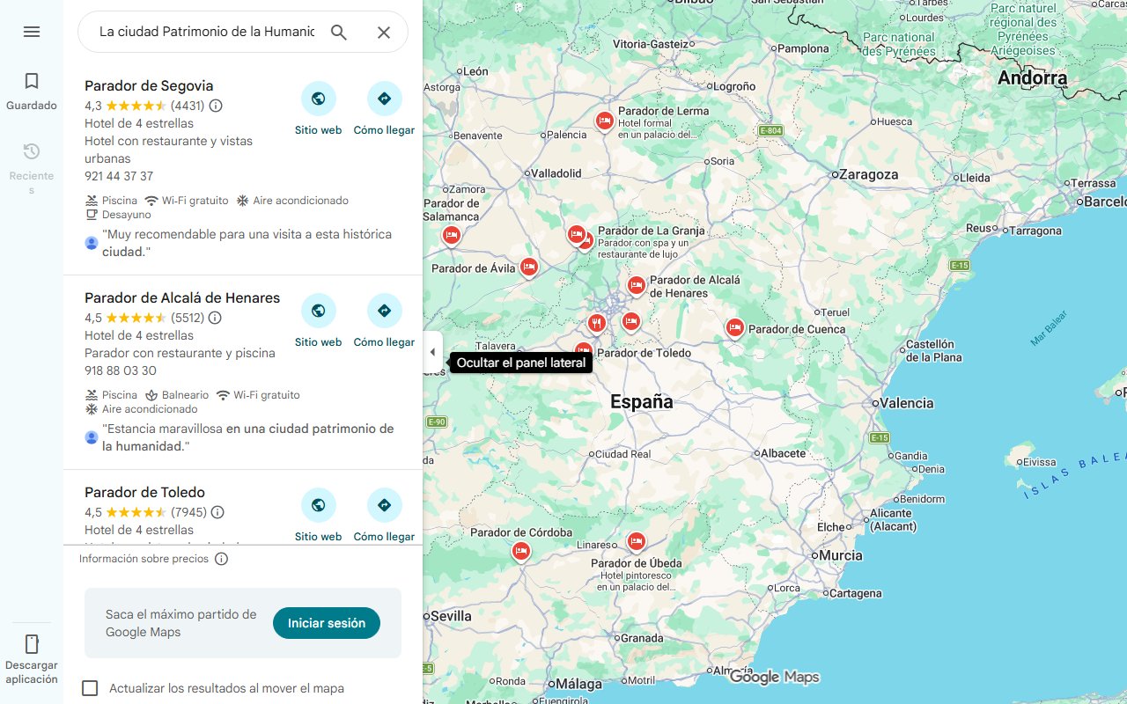Viewport: 1127px width, 704px height.
Task: Click the Parador de Lerma hotel marker
Action: pyautogui.click(x=604, y=121)
